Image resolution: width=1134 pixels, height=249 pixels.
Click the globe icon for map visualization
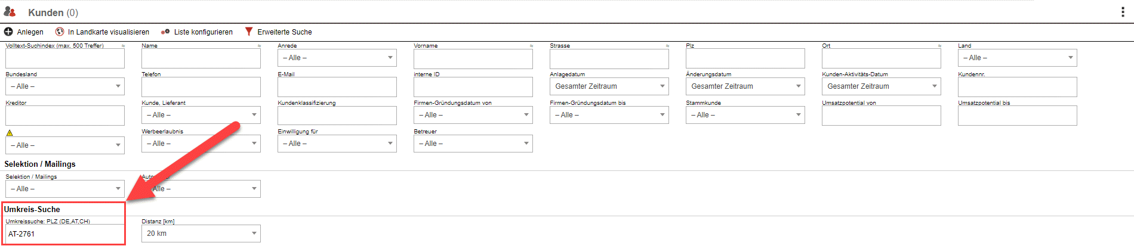click(x=60, y=32)
